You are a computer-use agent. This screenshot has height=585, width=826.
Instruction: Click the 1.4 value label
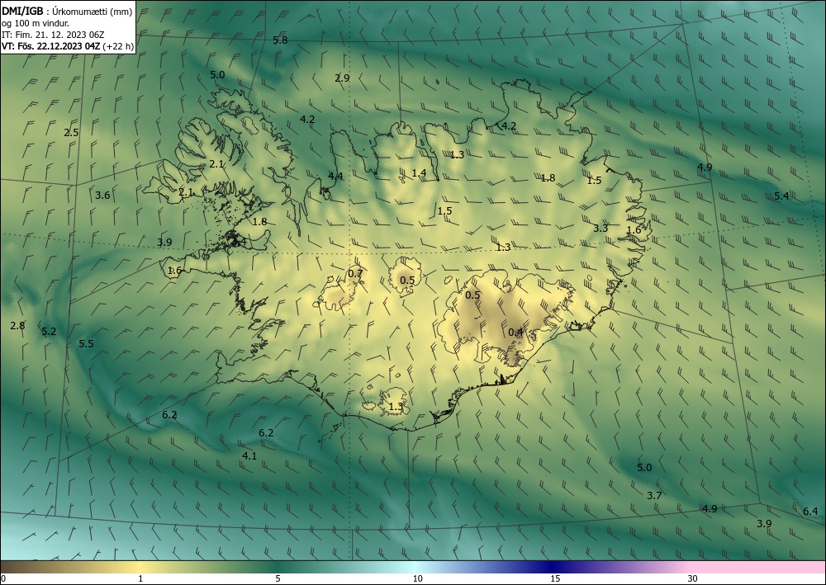tap(419, 172)
